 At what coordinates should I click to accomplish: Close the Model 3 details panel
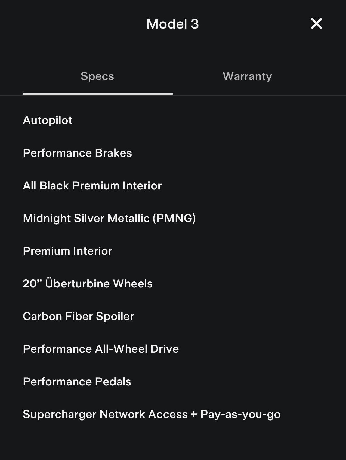[316, 23]
